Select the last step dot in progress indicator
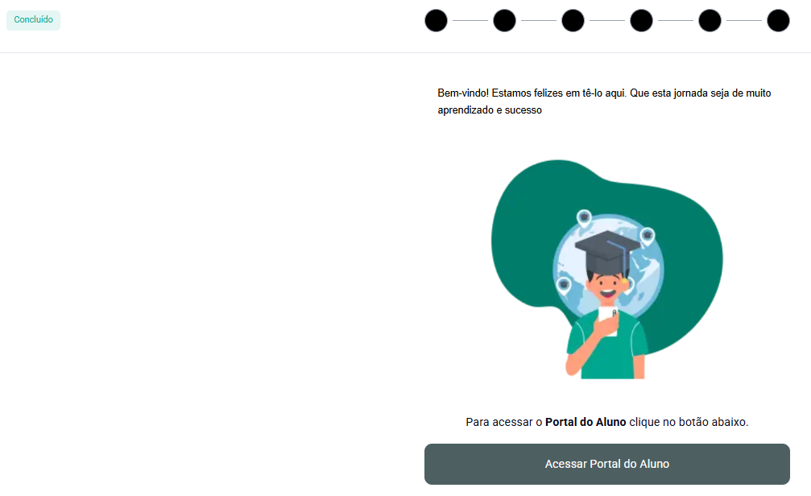The image size is (811, 496). pyautogui.click(x=778, y=21)
